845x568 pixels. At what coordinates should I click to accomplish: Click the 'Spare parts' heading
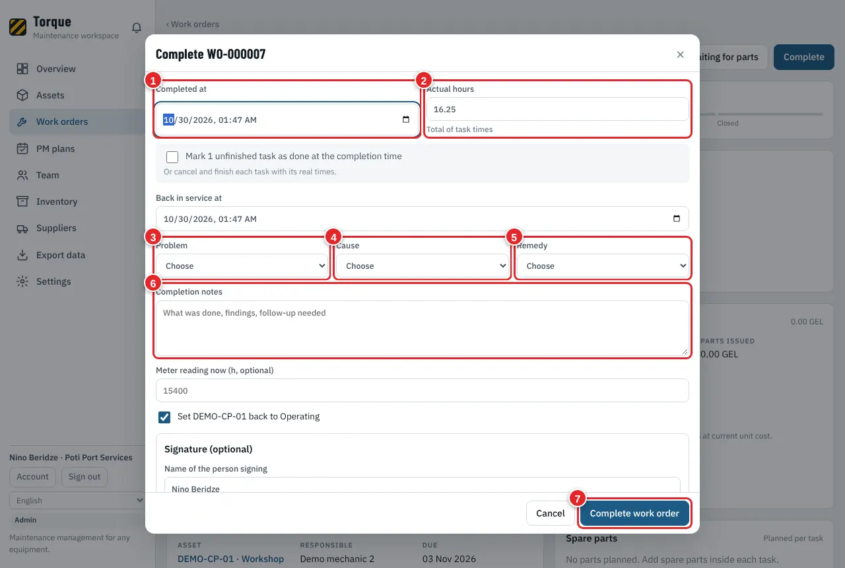591,538
